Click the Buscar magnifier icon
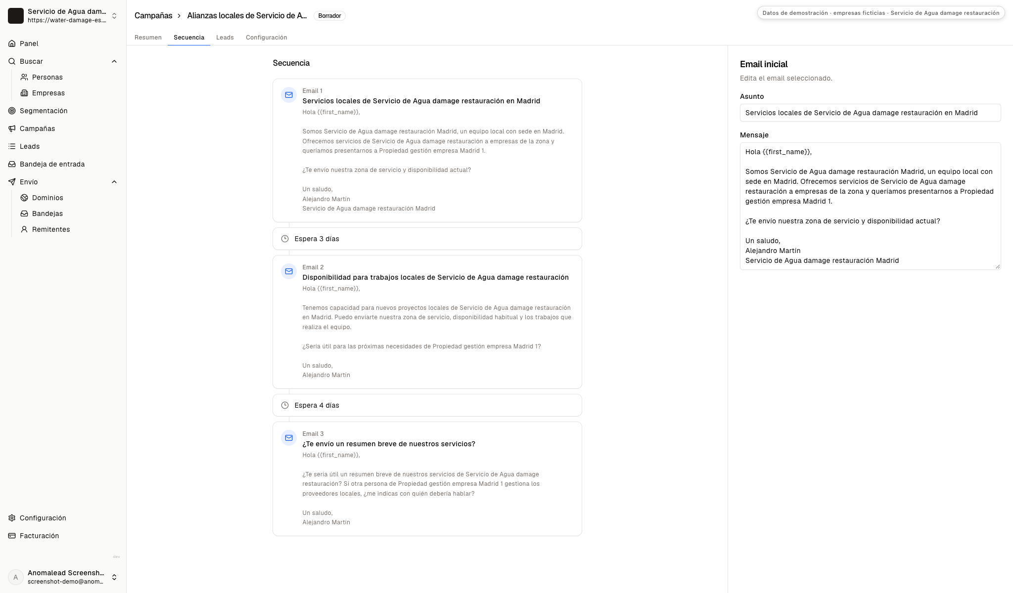 12,61
